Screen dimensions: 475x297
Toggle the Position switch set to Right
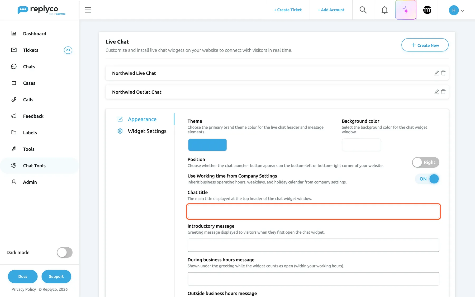[x=425, y=162]
